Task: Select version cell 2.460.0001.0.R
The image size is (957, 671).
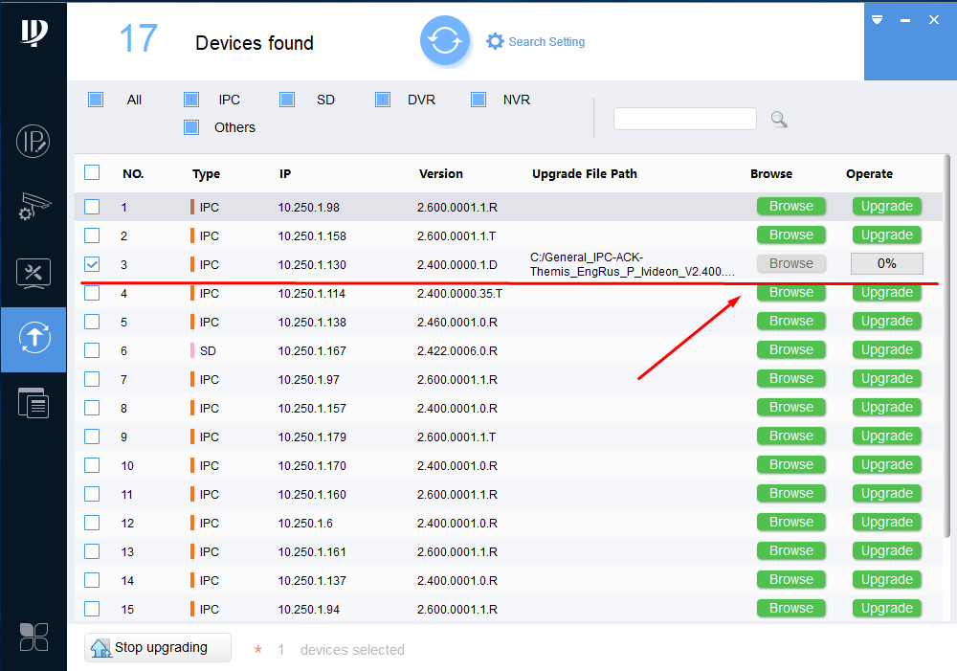Action: [457, 323]
